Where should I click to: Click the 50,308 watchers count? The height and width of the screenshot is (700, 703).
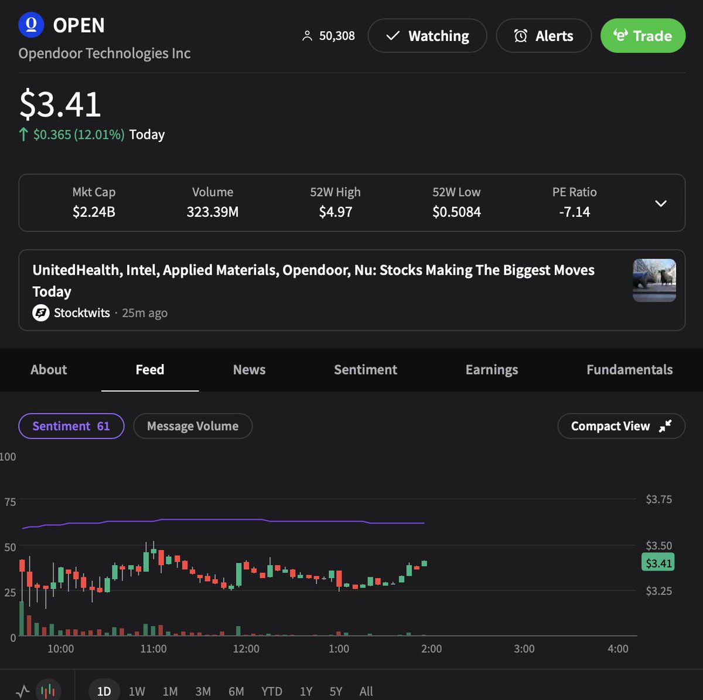(337, 36)
